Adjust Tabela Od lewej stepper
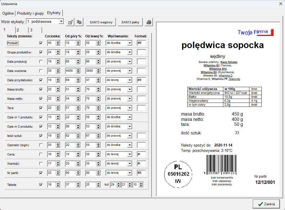 click(x=98, y=185)
